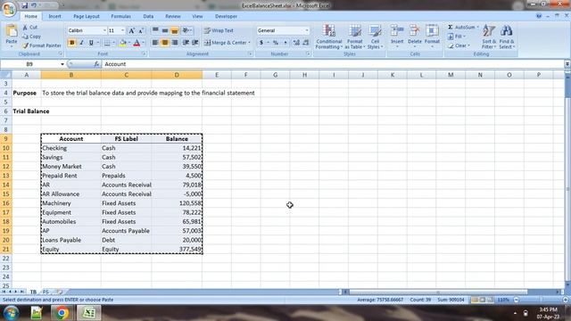Click the Cut scissors button

pos(29,28)
